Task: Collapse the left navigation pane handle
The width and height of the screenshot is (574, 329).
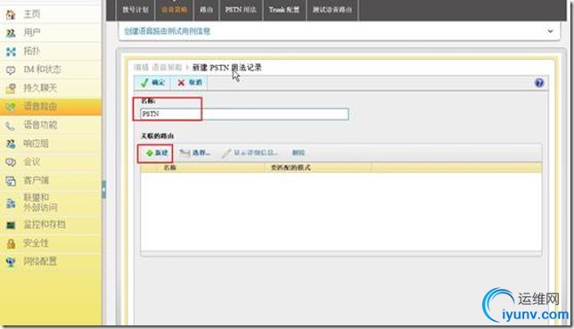Action: (x=104, y=189)
